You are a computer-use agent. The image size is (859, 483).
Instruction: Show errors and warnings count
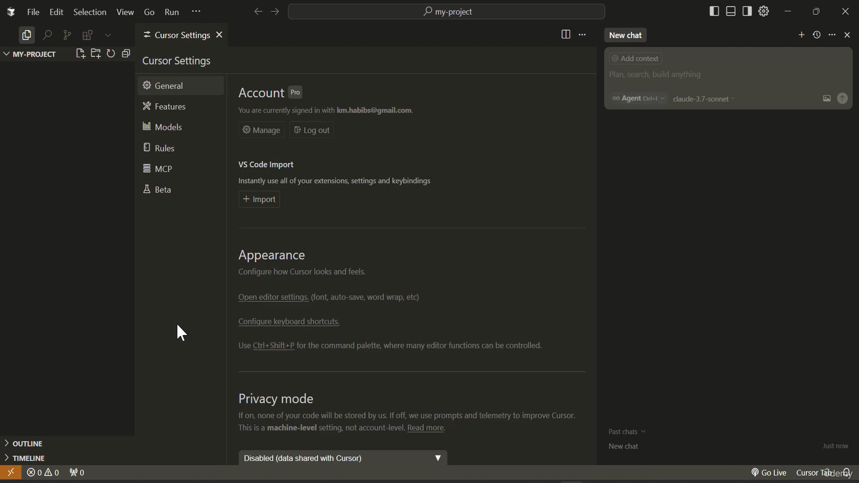point(43,473)
